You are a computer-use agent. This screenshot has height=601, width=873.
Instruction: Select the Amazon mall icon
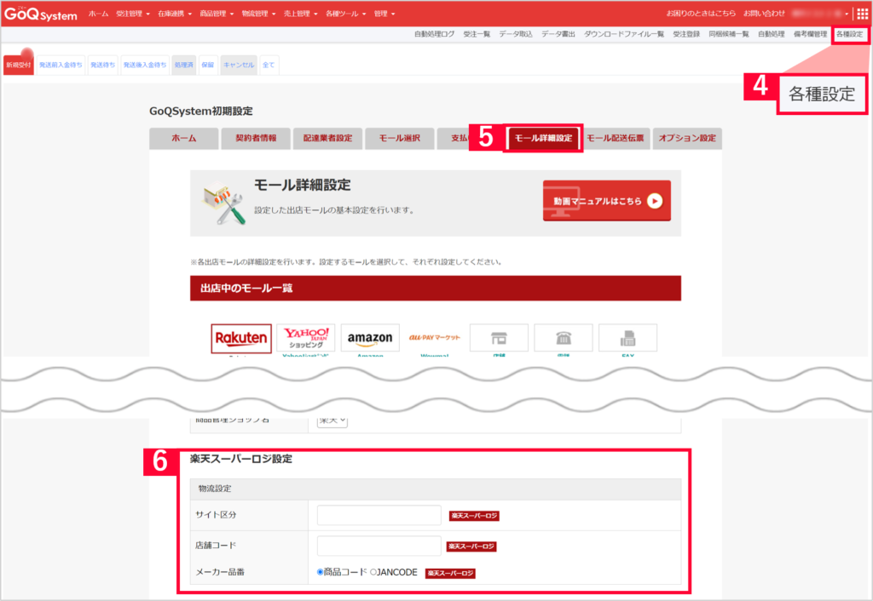click(x=372, y=337)
